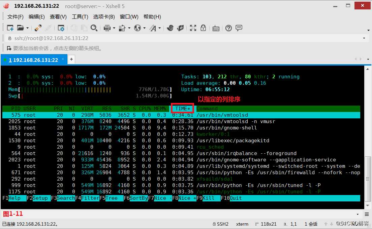Viewport: 372px width, 229px height.
Task: Click the Help question mark icon
Action: [228, 28]
